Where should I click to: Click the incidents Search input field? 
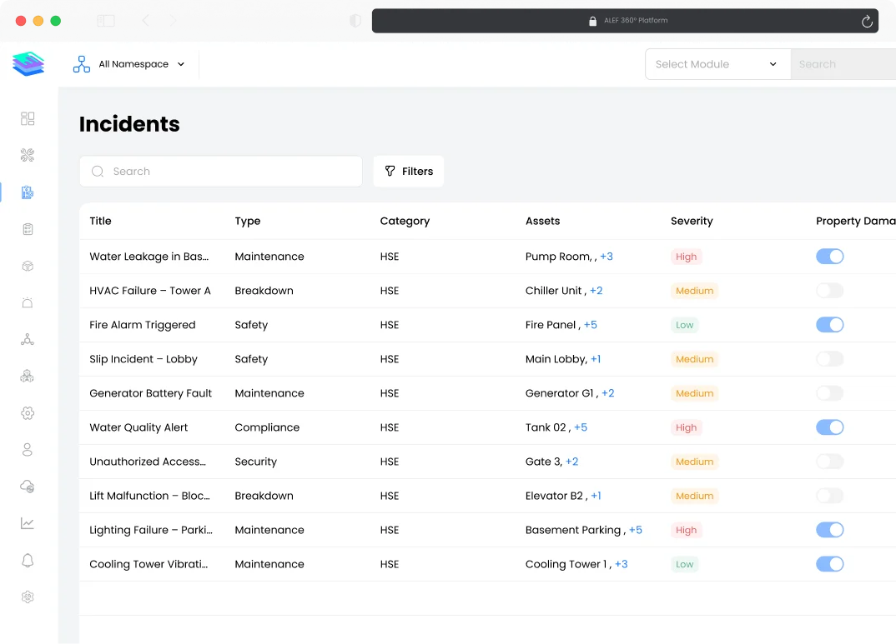pyautogui.click(x=221, y=171)
